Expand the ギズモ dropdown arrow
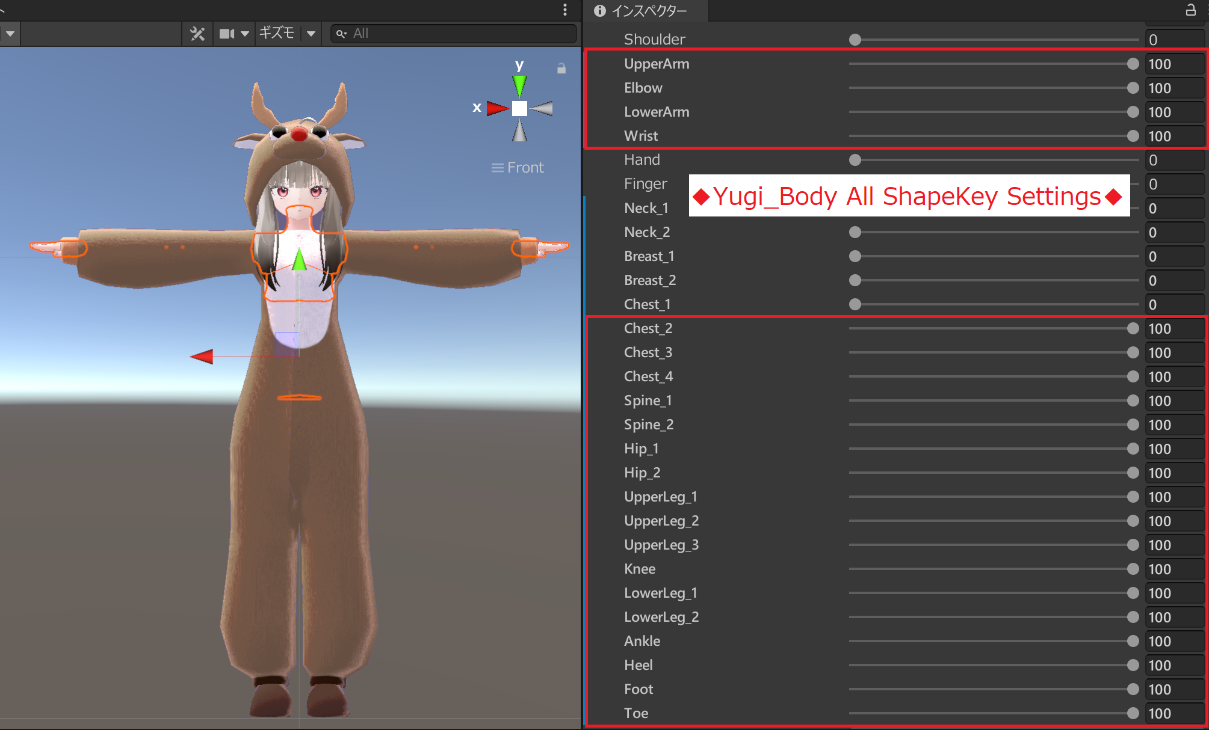 click(311, 34)
